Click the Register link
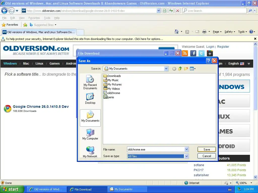258x193 pixels. coord(223,46)
